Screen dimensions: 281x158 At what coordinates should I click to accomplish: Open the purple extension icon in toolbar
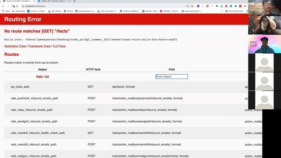198,6
